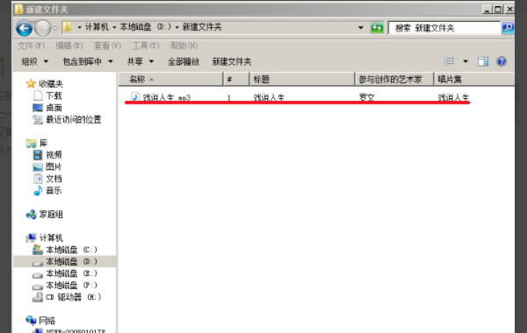Click the Forward navigation arrow

point(43,28)
